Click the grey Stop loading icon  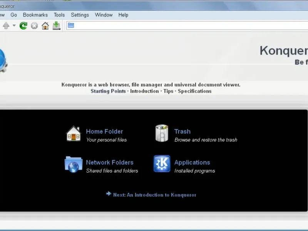click(34, 26)
